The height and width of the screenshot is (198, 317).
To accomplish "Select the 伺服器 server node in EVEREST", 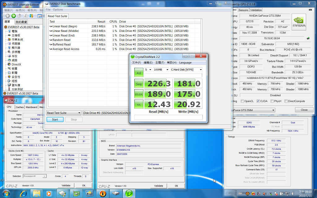I will pyautogui.click(x=16, y=44).
